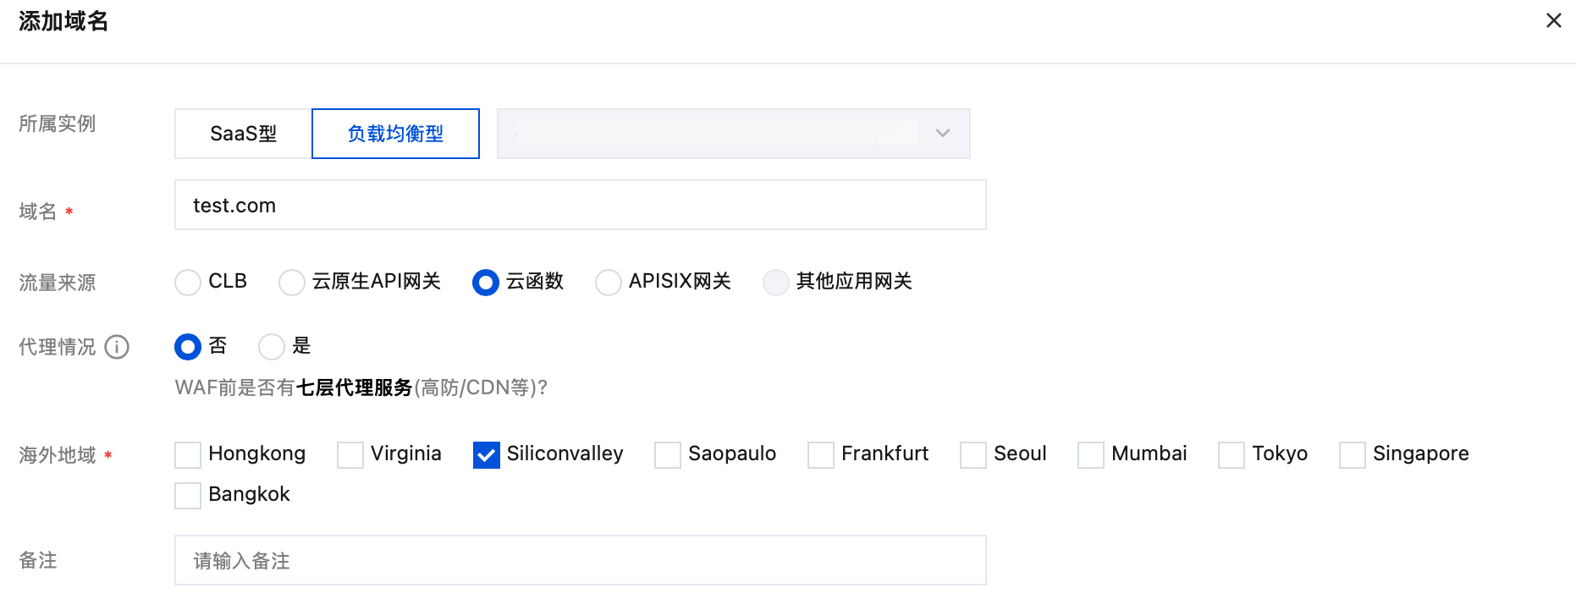Screen dimensions: 1576x599
Task: Enable the Tokyo region checkbox
Action: tap(1232, 455)
